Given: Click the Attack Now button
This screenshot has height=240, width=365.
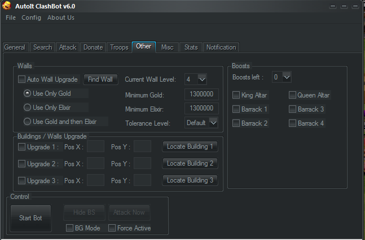Looking at the screenshot, I should tap(129, 212).
